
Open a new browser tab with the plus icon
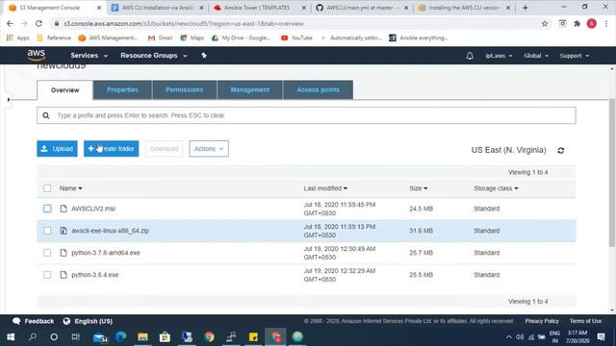pyautogui.click(x=526, y=8)
